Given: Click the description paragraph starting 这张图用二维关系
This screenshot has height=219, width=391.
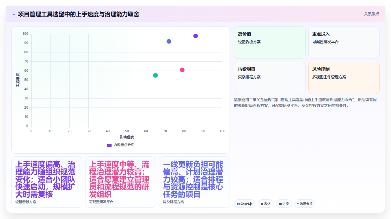Looking at the screenshot, I should point(305,103).
